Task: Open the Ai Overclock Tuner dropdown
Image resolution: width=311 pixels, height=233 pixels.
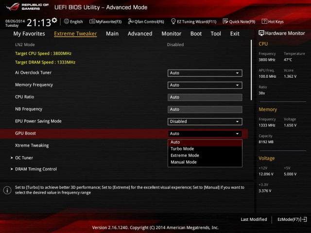Action: click(x=205, y=73)
